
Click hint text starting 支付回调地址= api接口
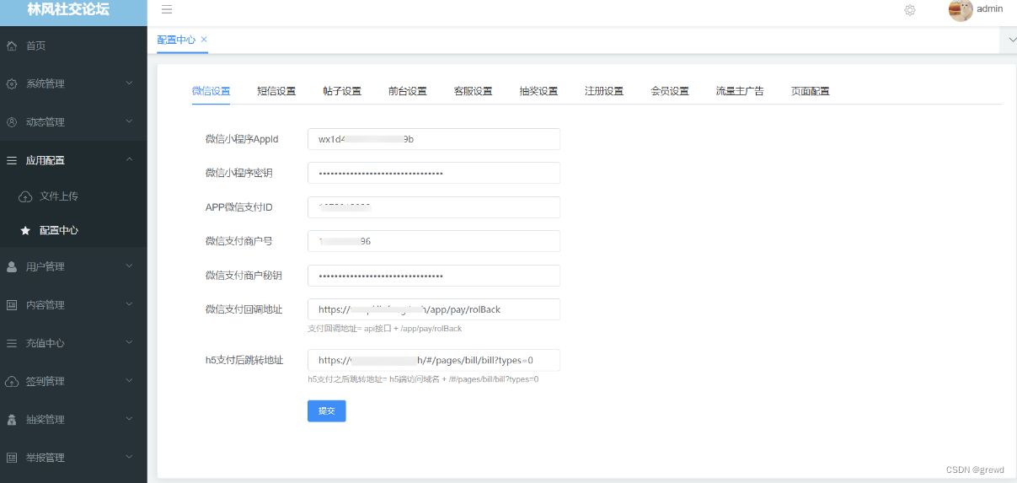pos(384,329)
